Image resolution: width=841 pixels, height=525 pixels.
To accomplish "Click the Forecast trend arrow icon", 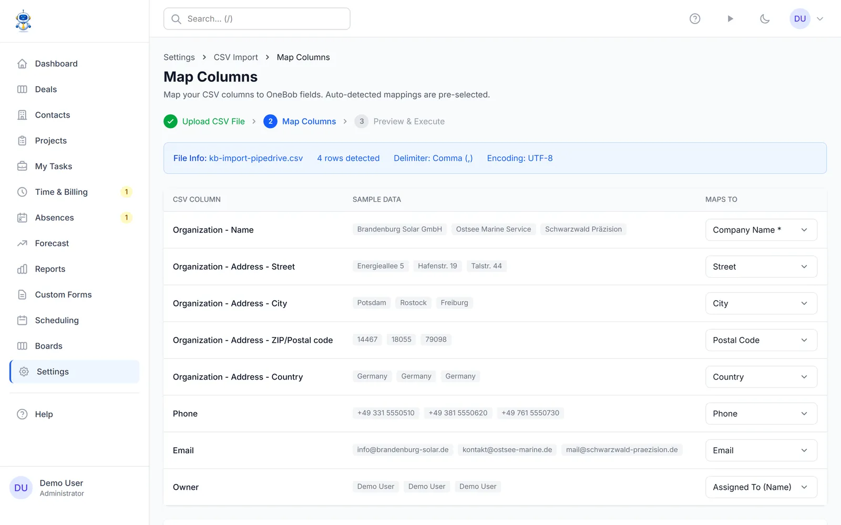I will click(x=22, y=244).
